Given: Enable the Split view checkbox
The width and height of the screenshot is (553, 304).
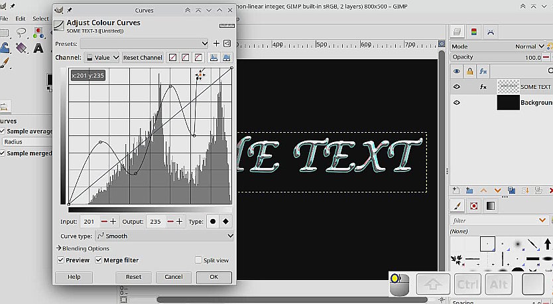Looking at the screenshot, I should point(198,260).
